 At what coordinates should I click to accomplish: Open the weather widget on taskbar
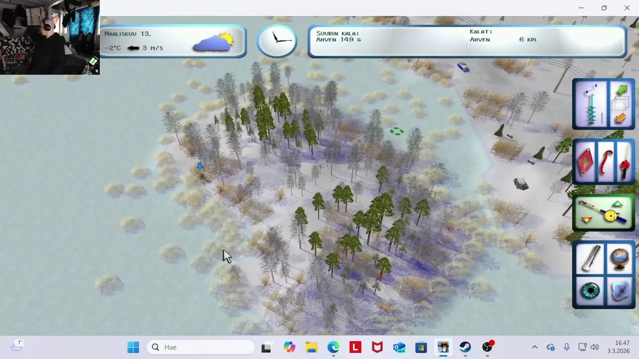[x=16, y=346]
